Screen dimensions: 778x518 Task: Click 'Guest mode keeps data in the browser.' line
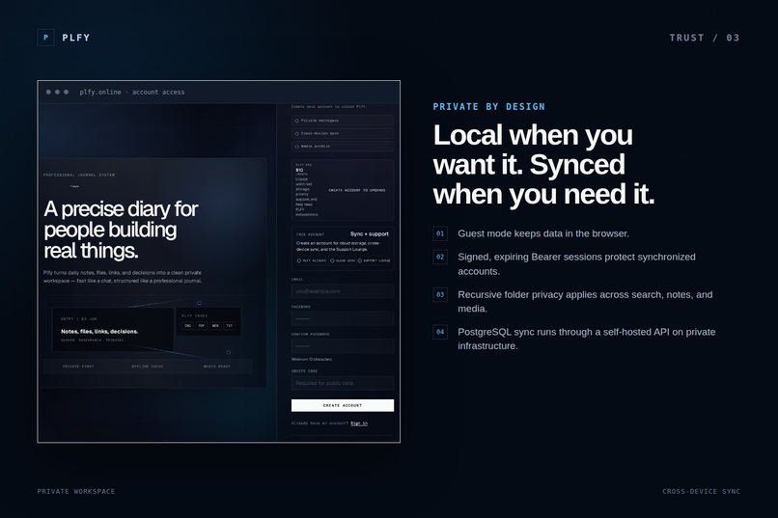click(543, 233)
